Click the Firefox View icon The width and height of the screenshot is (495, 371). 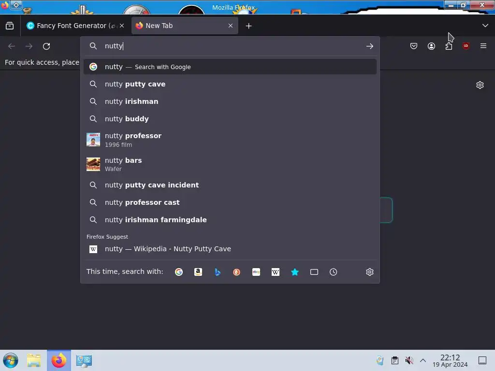tap(10, 26)
